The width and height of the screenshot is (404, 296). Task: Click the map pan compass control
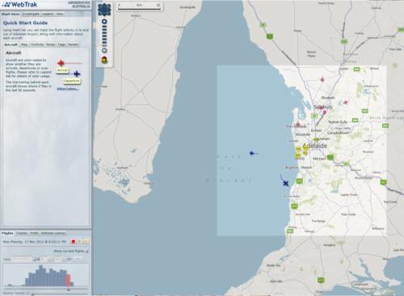[104, 10]
